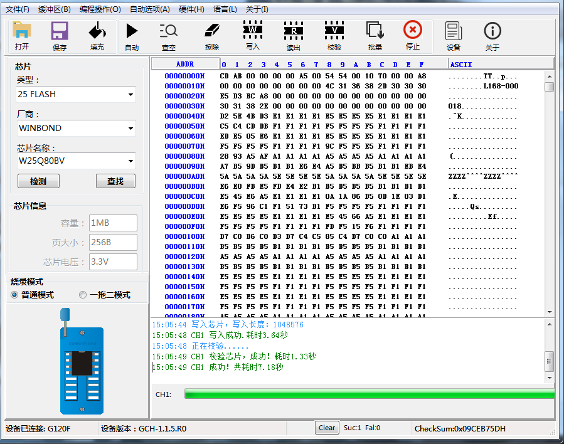
Task: Click ASCII text 'L168-000'
Action: pos(501,87)
